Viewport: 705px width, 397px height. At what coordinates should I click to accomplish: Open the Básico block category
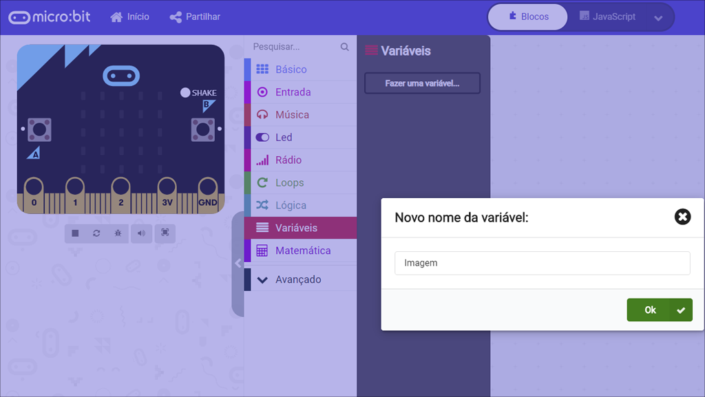[x=300, y=69]
